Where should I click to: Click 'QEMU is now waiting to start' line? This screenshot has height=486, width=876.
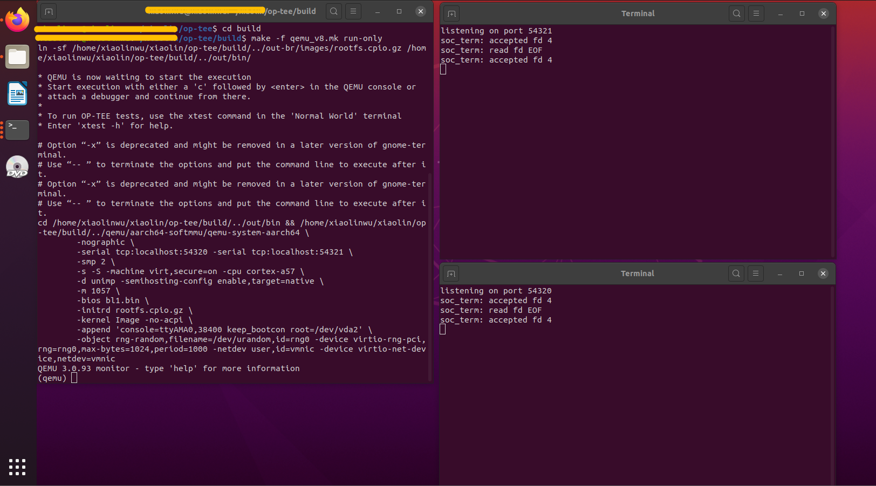pos(145,77)
